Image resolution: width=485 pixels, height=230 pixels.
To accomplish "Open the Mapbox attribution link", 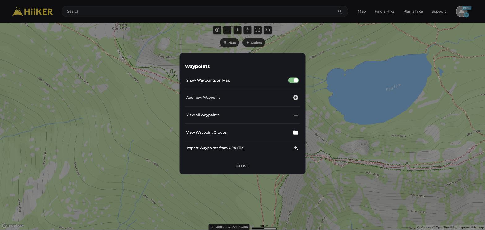I will [424, 228].
